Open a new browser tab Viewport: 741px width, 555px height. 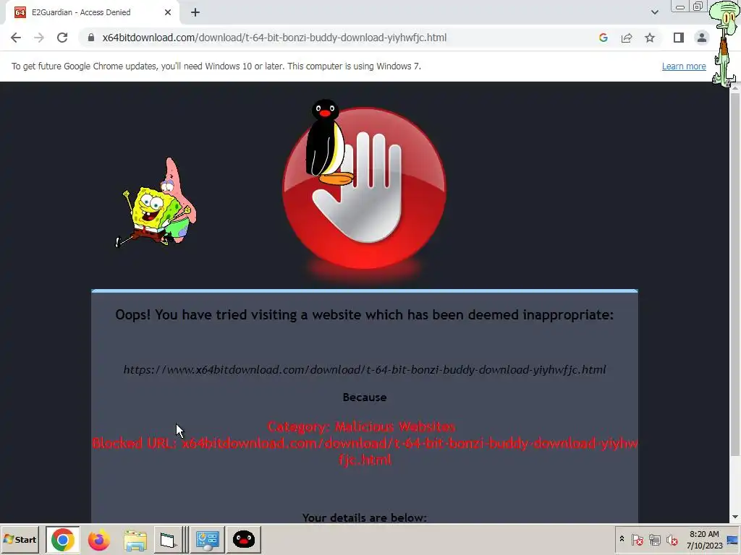[x=195, y=12]
